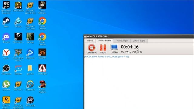Screen dimensions: 194x109
Task: Click the 15,7MB / 291,4GB size readout
Action: (131, 52)
